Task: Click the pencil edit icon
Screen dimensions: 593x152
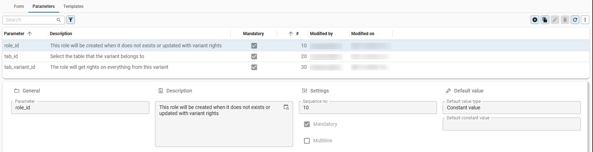Action: click(555, 20)
